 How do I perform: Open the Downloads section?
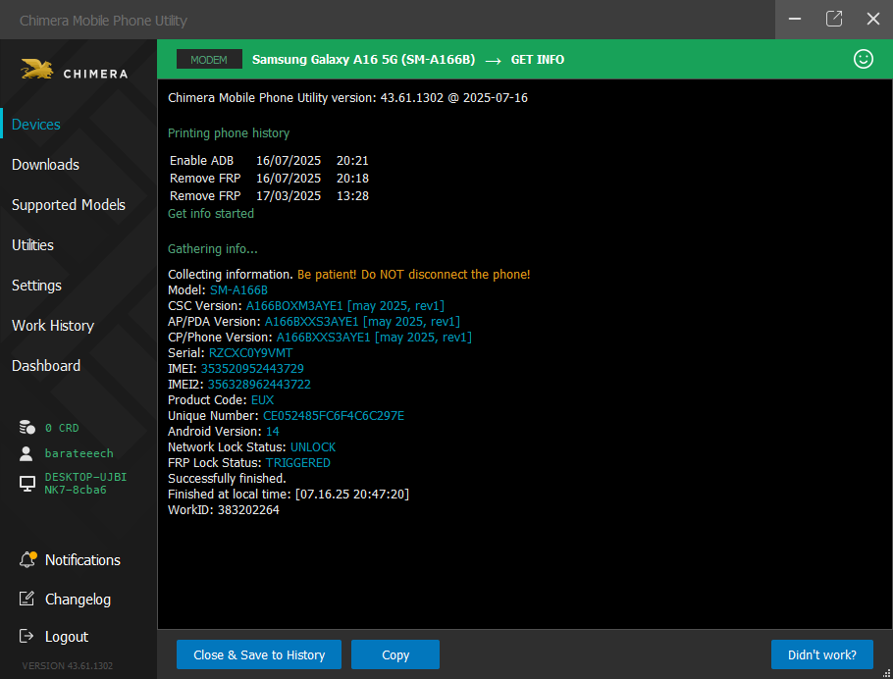[x=45, y=165]
